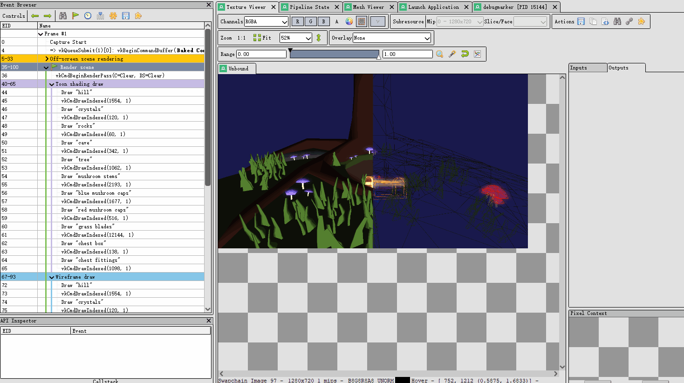Click the magnifier icon in the Range toolbar
Image resolution: width=684 pixels, height=383 pixels.
439,54
